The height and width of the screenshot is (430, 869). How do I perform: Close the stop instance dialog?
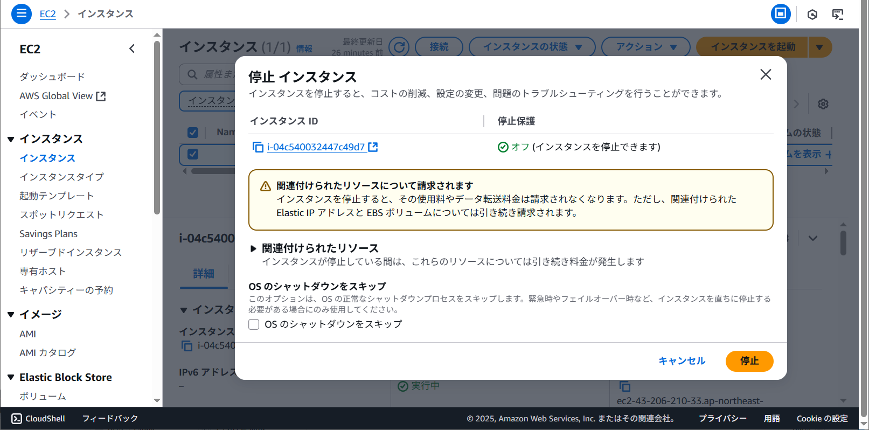[765, 74]
